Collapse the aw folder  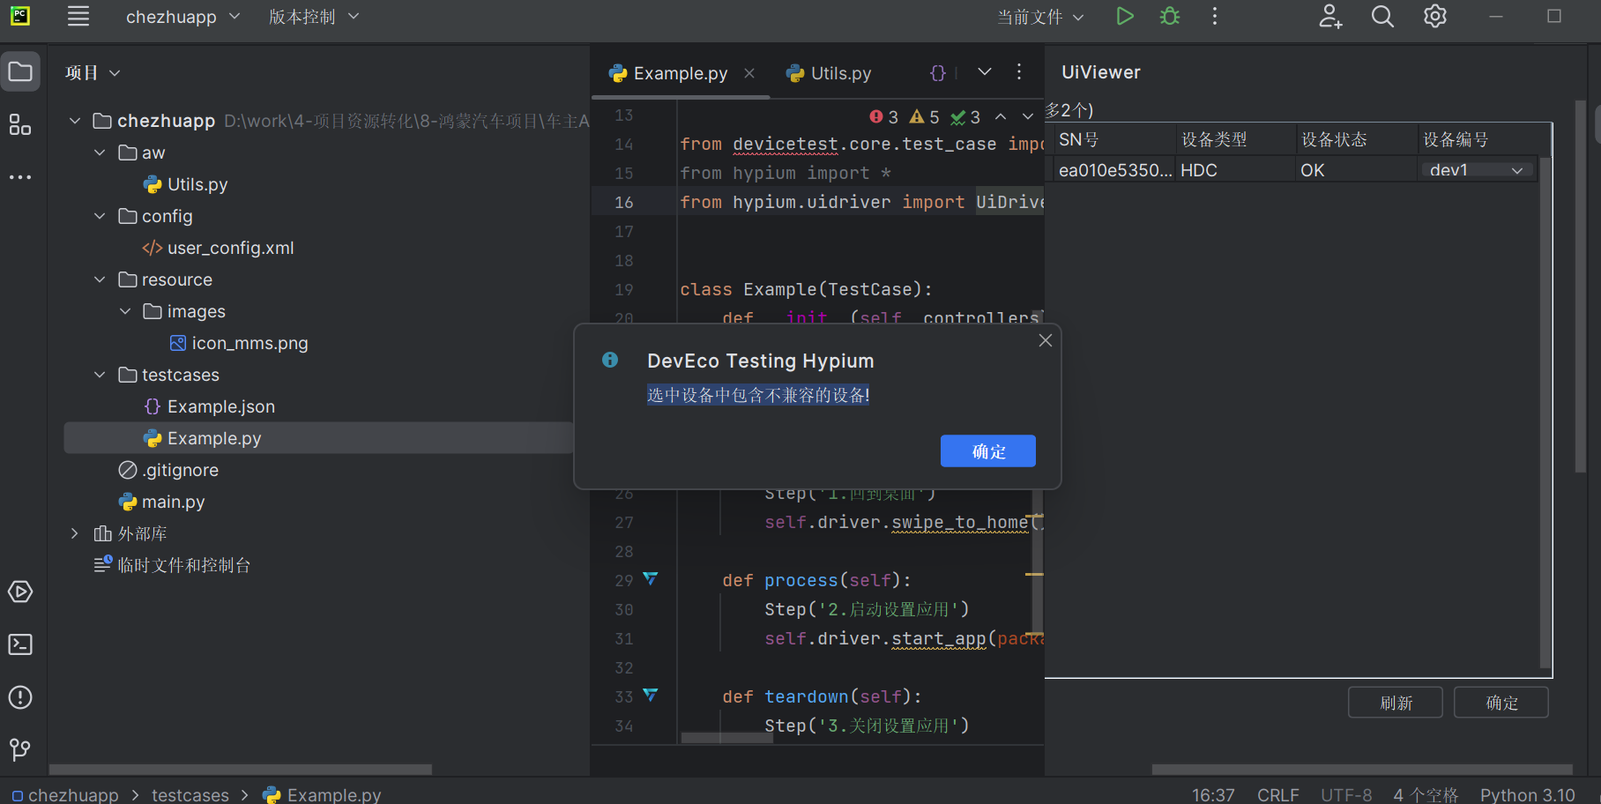100,153
